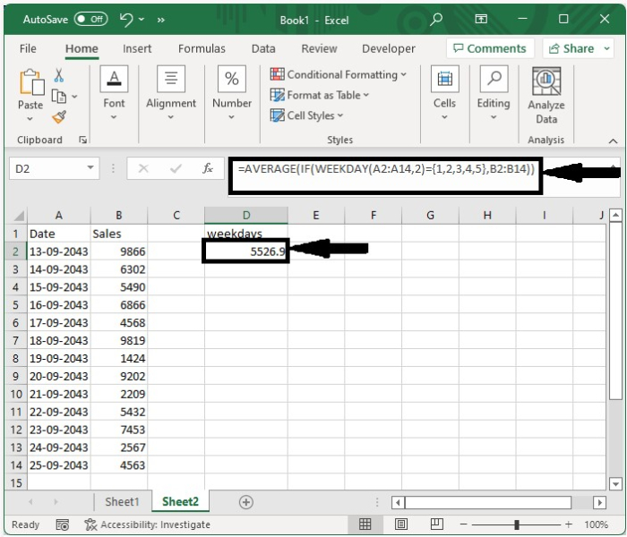
Task: Open the Cells group button
Action: 444,93
